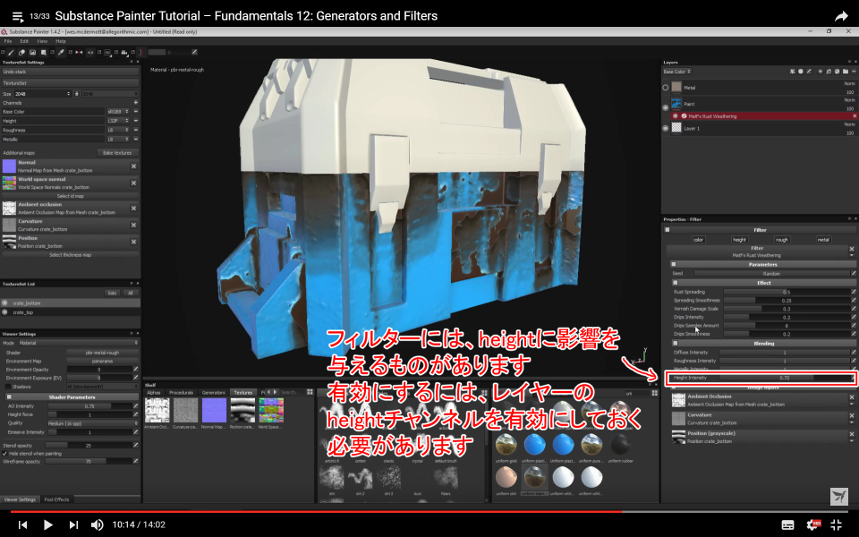
Task: Toggle Shadows checkbox in Viewer Settings
Action: [x=8, y=387]
